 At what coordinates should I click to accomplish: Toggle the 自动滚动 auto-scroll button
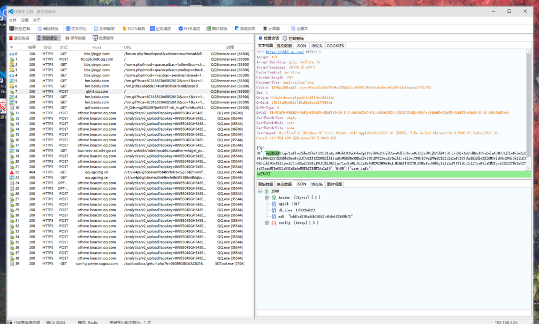[48, 38]
